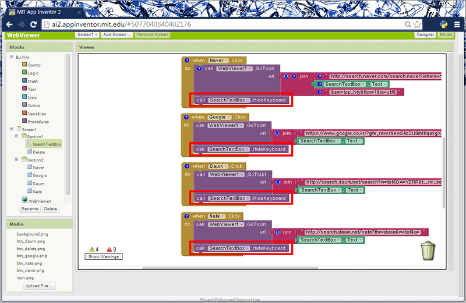Click the mutator icon on Naver join block
466x303 pixels.
pos(285,76)
